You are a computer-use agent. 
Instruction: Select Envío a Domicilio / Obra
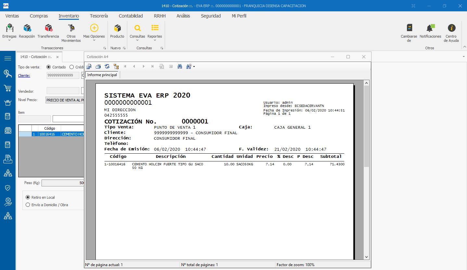(28, 205)
